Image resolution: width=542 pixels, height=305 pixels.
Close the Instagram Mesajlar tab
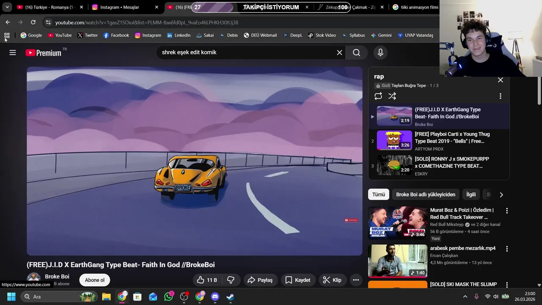point(156,7)
